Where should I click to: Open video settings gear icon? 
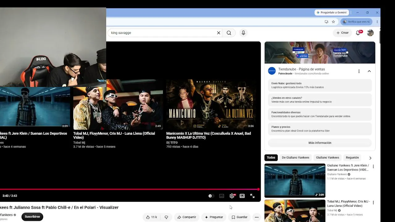(232, 196)
